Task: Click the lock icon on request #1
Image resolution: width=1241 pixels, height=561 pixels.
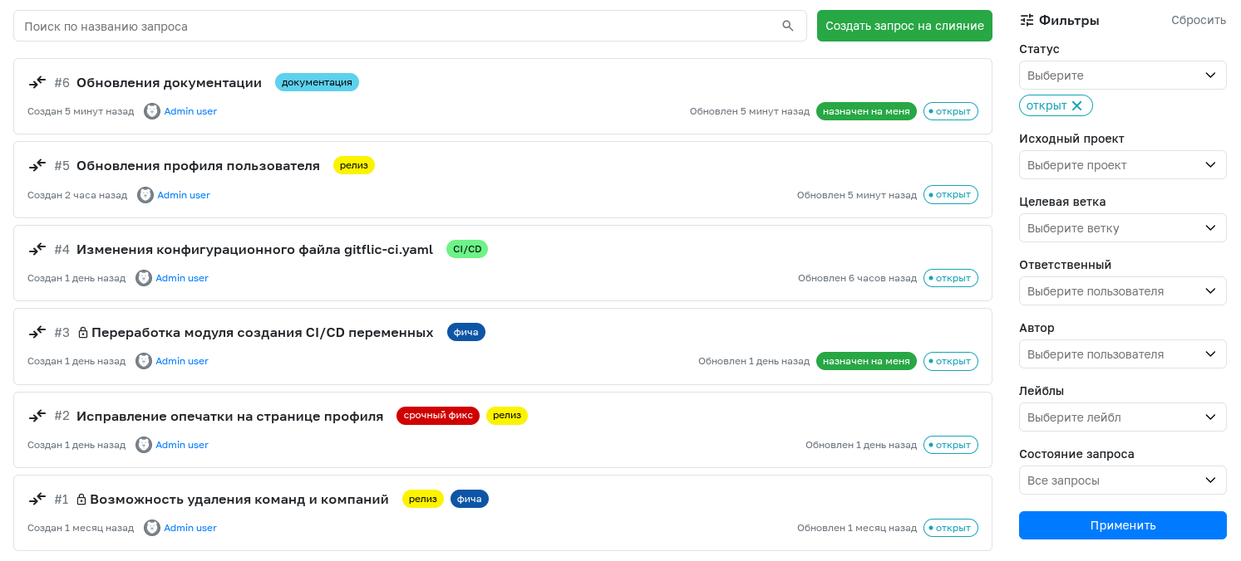Action: pos(81,499)
